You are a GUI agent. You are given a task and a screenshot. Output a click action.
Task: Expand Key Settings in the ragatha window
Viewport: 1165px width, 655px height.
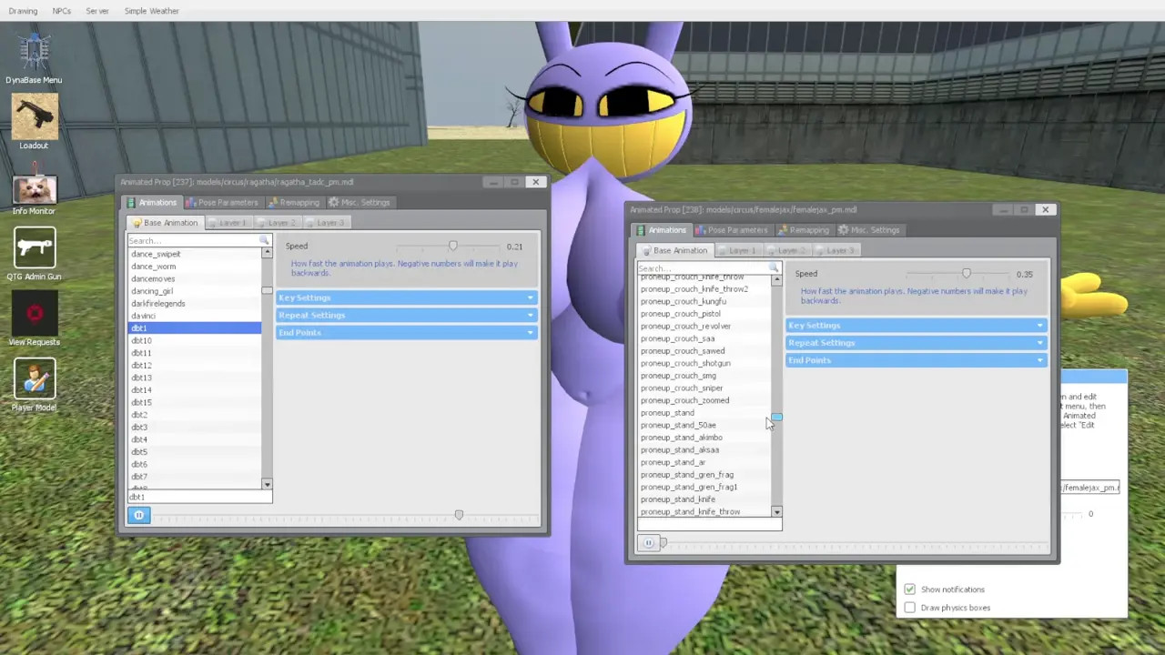[x=406, y=297]
